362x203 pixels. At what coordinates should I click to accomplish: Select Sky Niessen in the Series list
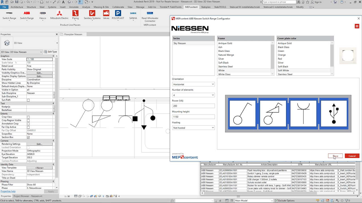193,43
